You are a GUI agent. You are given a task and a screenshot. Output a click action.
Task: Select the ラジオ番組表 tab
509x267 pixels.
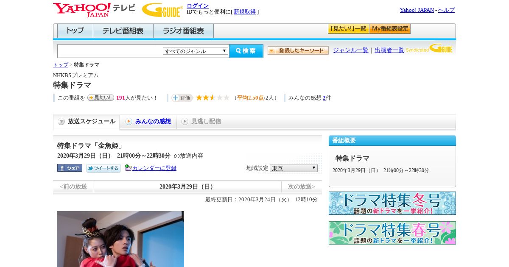click(x=183, y=31)
